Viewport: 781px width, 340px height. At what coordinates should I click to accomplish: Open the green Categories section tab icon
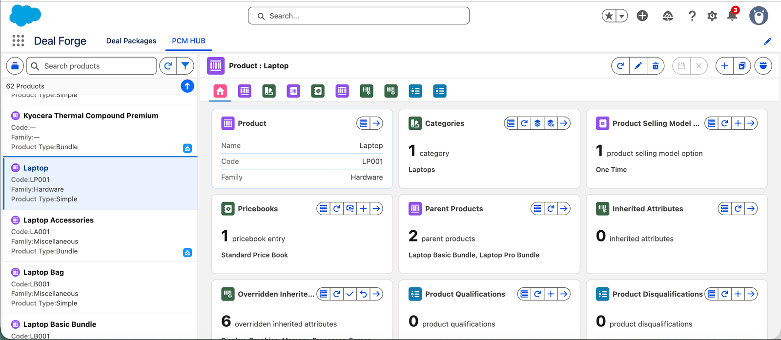point(269,91)
